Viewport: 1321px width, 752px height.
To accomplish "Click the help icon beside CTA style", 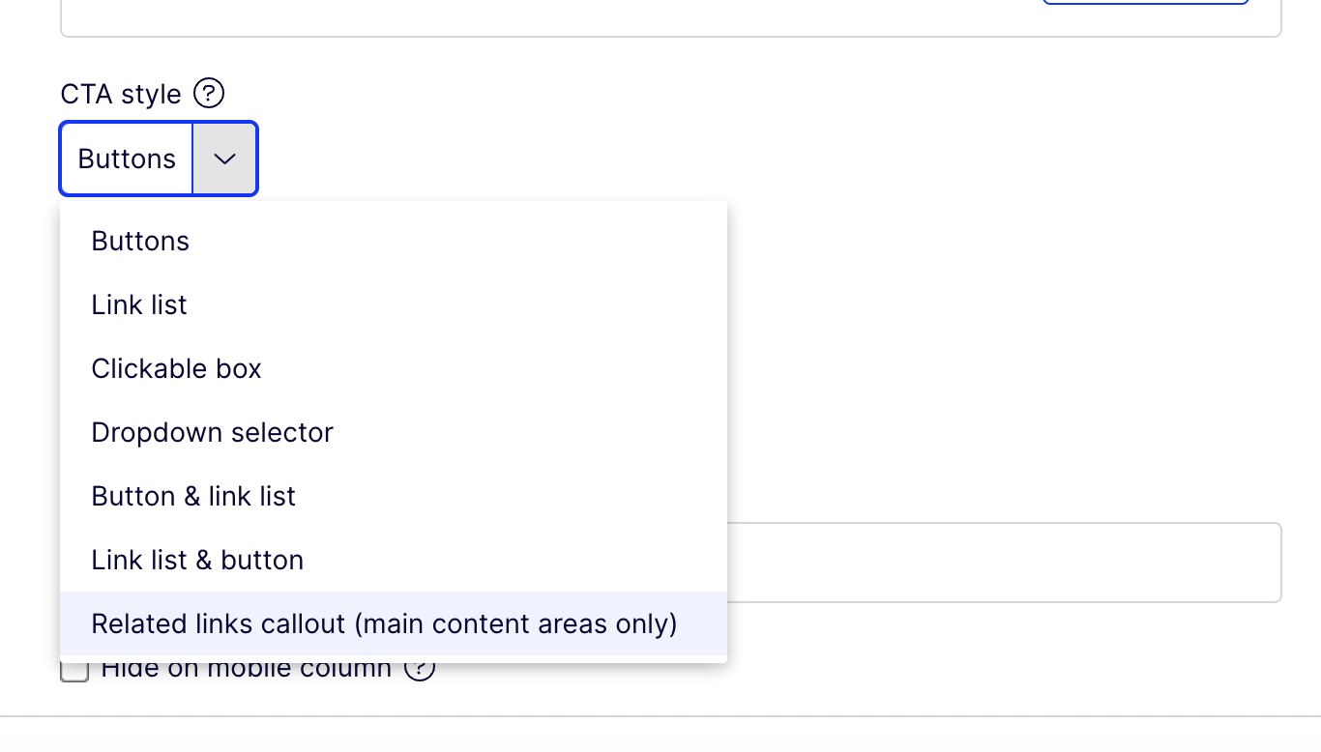I will [209, 94].
